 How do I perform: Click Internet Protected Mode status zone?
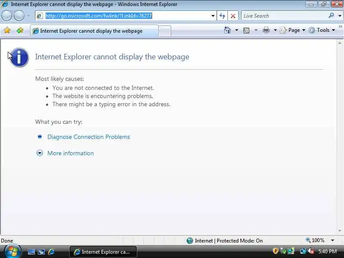pos(224,241)
